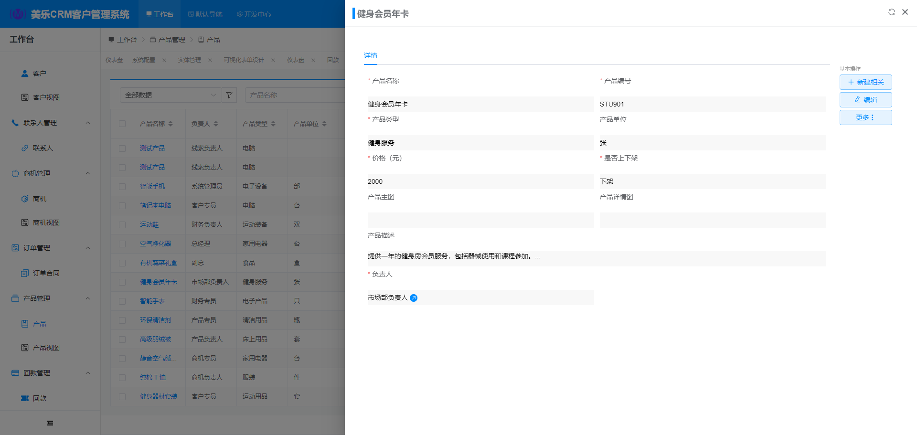
Task: Tick the checkbox for 运动鞋 row
Action: 122,225
